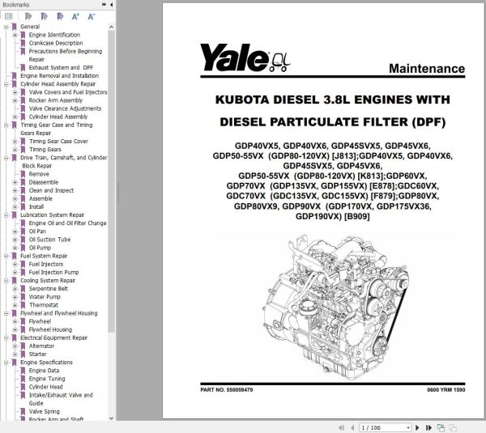Click the double-arrow expand panel icon

(x=104, y=5)
